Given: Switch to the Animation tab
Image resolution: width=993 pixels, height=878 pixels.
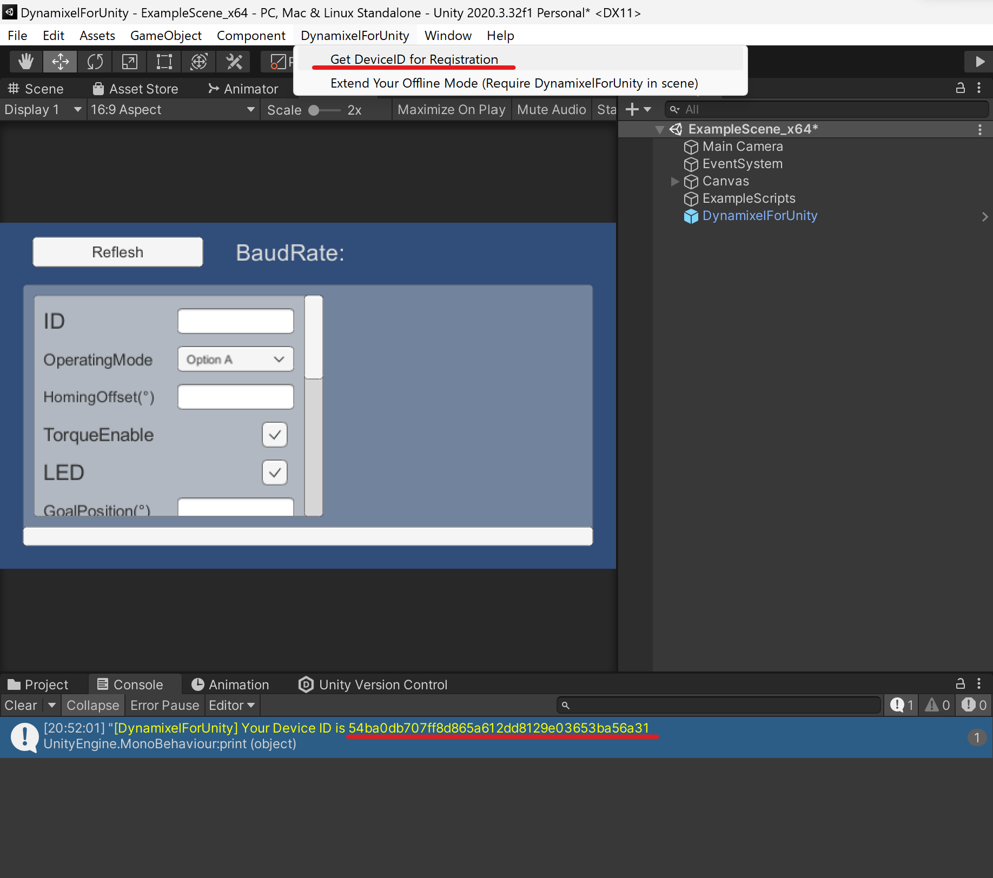Looking at the screenshot, I should (230, 684).
